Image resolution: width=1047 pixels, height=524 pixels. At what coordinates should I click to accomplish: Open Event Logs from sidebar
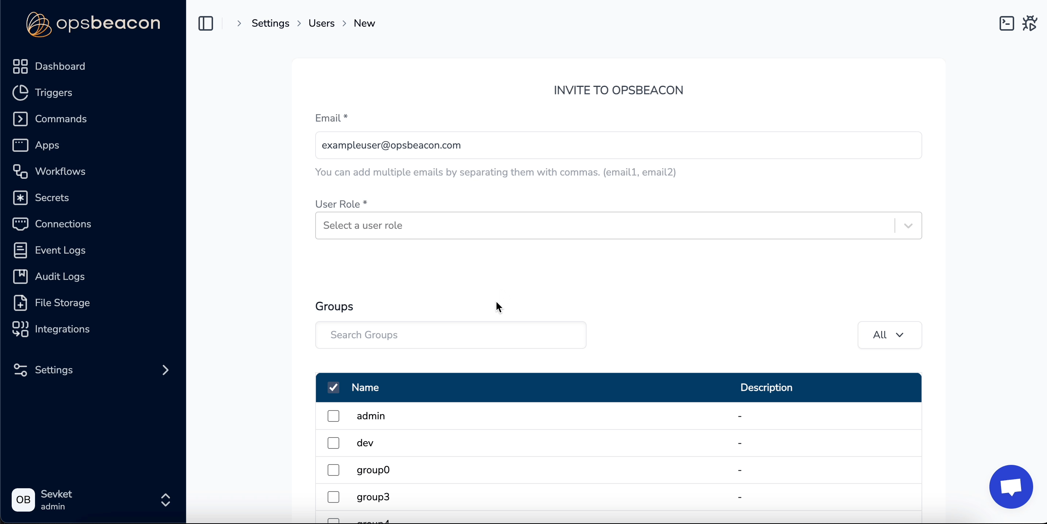point(59,250)
